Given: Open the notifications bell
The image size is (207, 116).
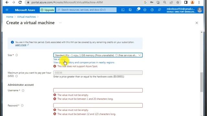Looking at the screenshot, I should [137, 10].
